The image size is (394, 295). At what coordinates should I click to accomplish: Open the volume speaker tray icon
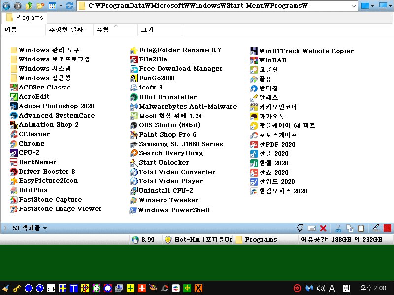pos(321,288)
